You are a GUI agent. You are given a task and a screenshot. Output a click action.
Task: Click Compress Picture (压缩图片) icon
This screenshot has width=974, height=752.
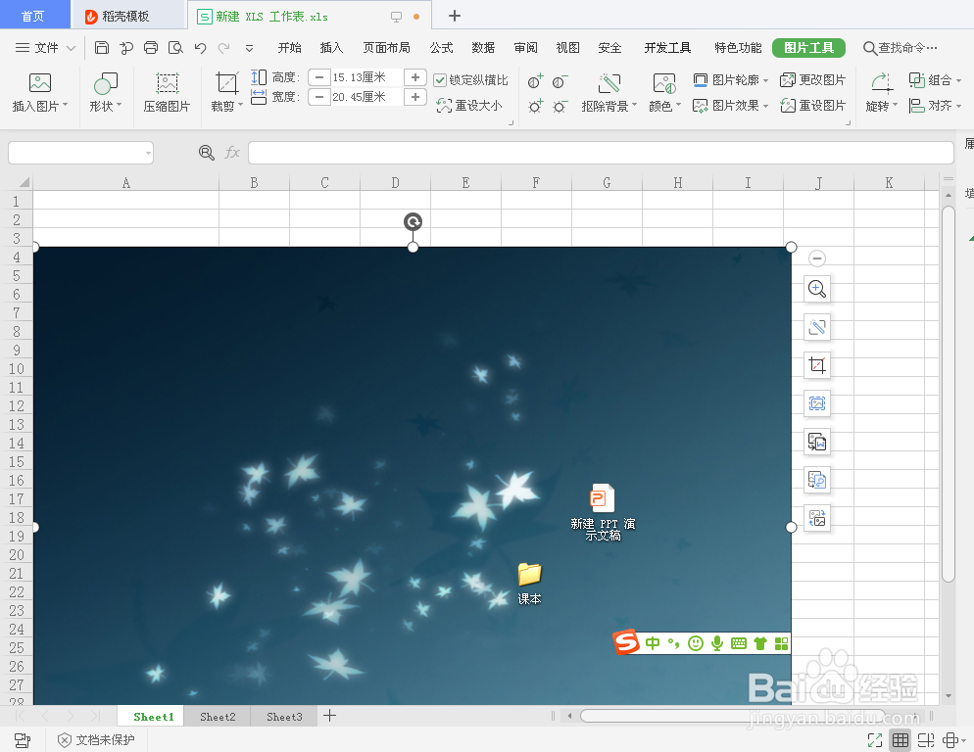[168, 83]
